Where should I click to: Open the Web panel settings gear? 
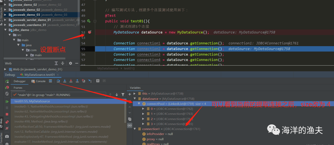pos(71,63)
